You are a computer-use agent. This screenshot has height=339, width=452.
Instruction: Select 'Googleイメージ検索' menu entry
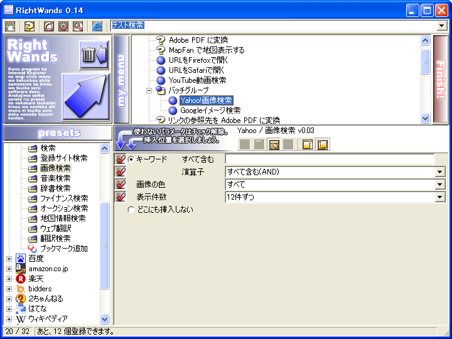(210, 110)
